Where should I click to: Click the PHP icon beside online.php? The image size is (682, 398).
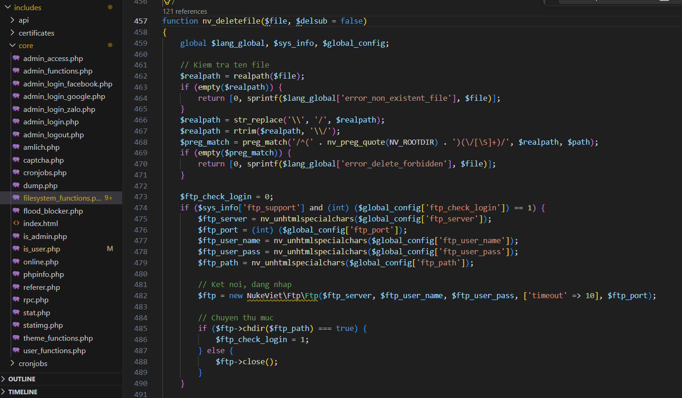pyautogui.click(x=16, y=262)
